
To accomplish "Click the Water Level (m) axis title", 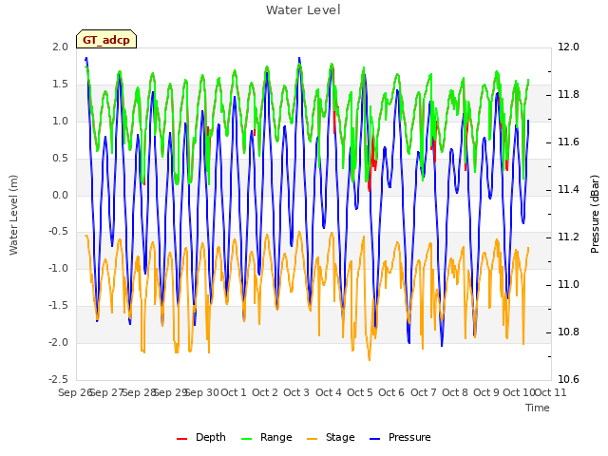I will pos(13,215).
